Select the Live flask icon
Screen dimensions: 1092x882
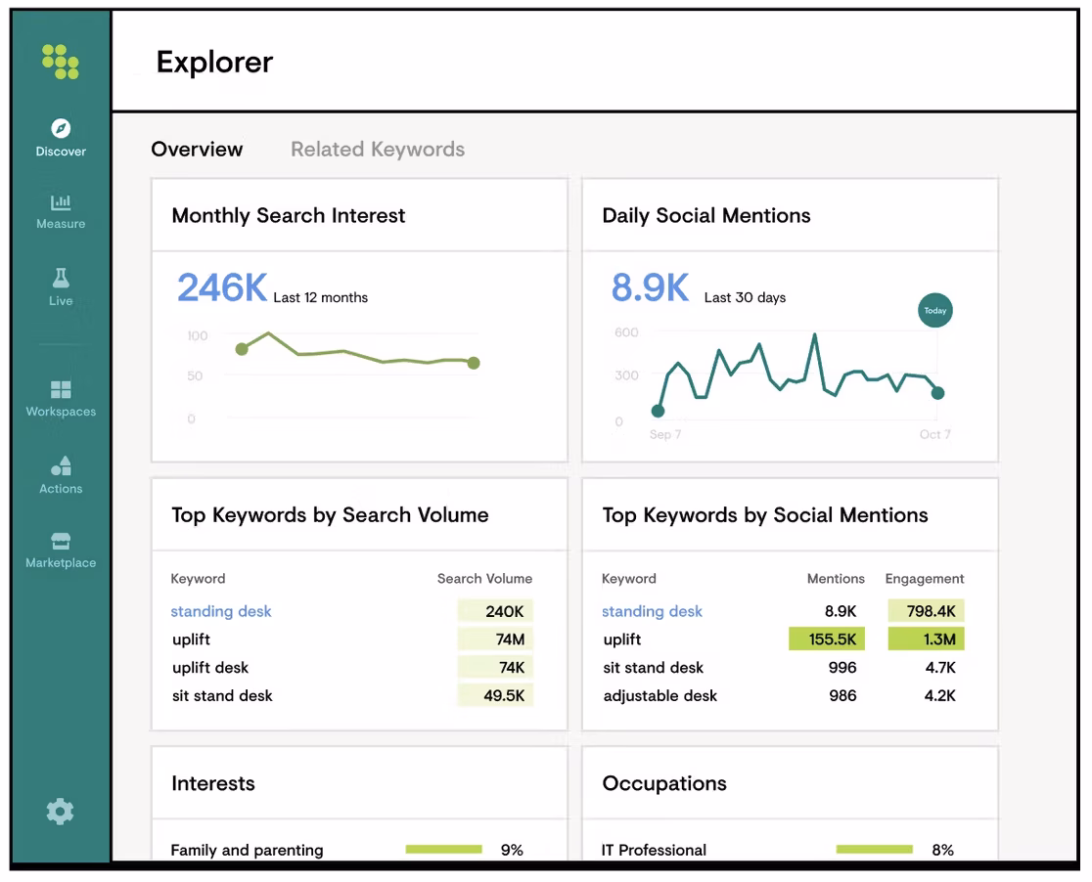pos(61,278)
